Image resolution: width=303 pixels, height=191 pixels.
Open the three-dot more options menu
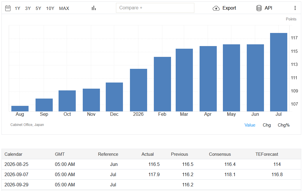point(295,8)
